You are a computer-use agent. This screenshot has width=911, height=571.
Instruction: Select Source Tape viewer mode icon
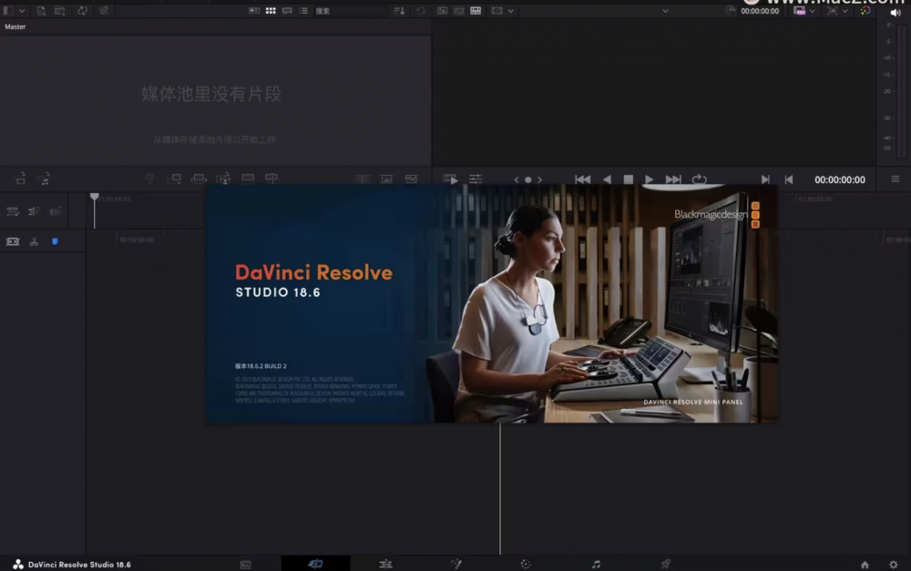pos(458,11)
